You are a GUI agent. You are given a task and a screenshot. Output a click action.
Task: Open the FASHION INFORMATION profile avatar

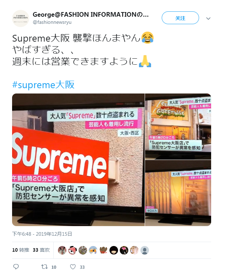click(x=21, y=18)
